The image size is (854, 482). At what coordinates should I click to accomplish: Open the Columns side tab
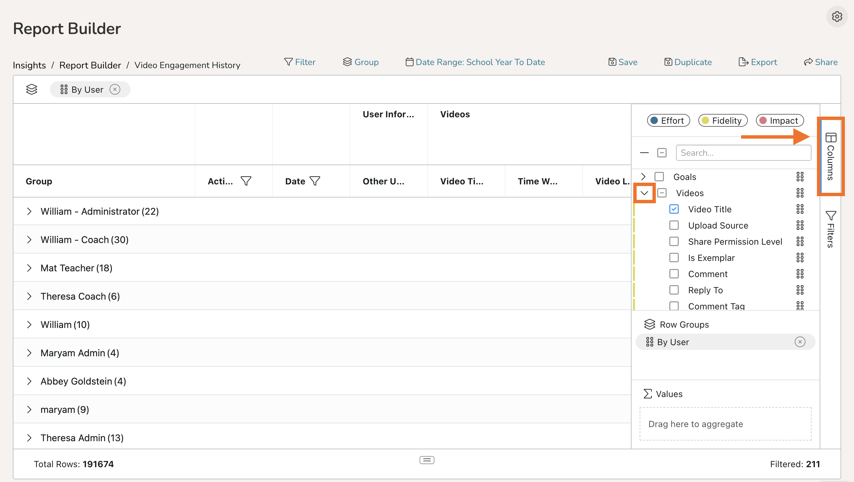830,156
